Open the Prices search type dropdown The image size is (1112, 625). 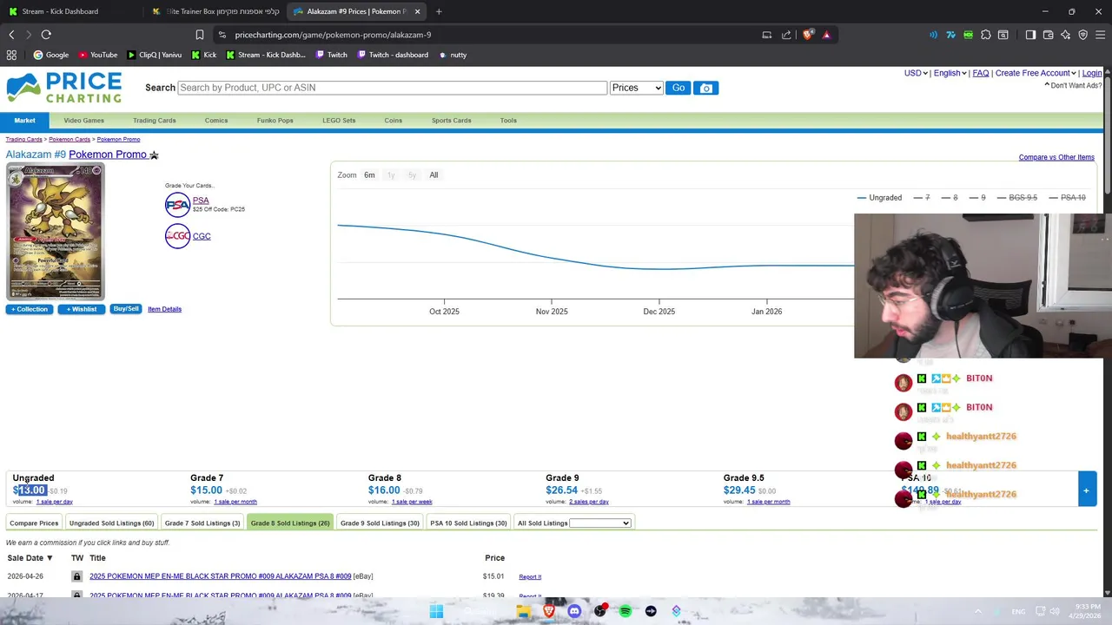coord(637,88)
